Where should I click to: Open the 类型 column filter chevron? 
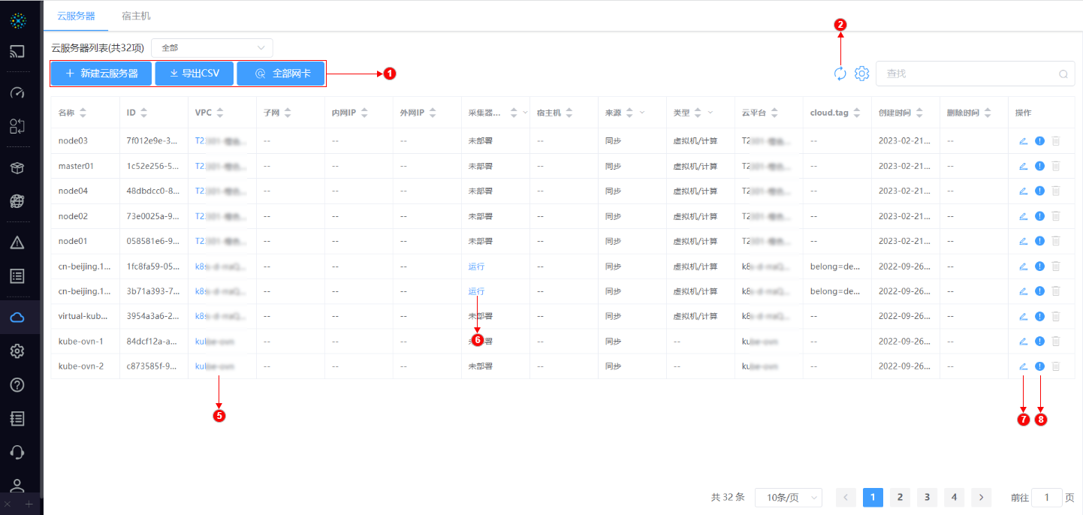(x=710, y=113)
